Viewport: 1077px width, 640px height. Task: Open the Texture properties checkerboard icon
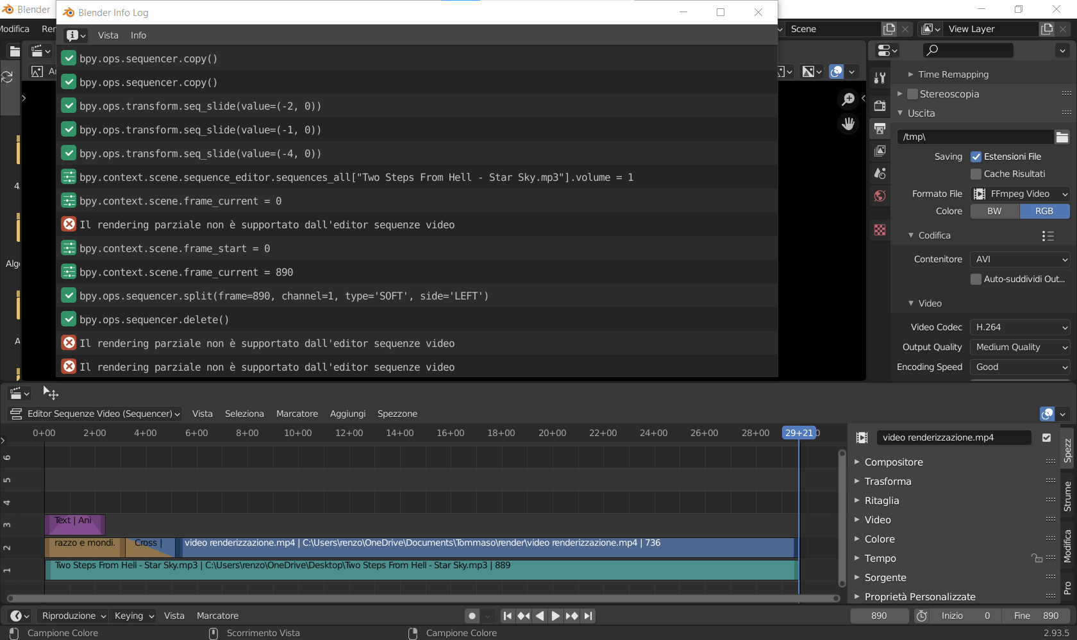[880, 230]
